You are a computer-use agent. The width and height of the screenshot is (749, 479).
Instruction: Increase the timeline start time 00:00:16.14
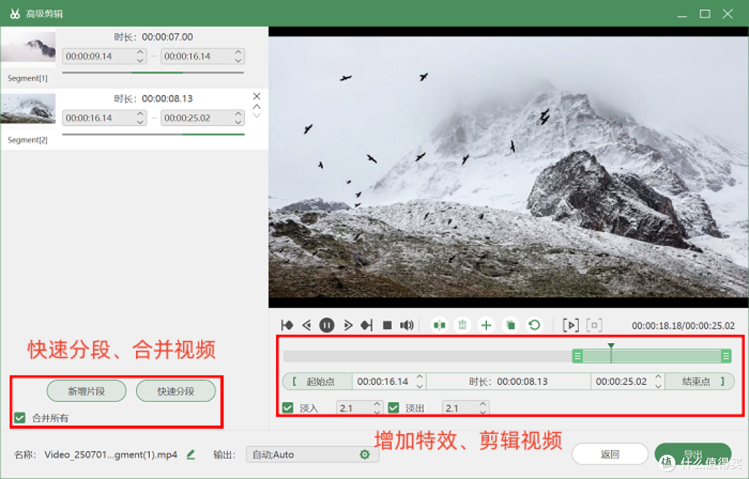420,377
